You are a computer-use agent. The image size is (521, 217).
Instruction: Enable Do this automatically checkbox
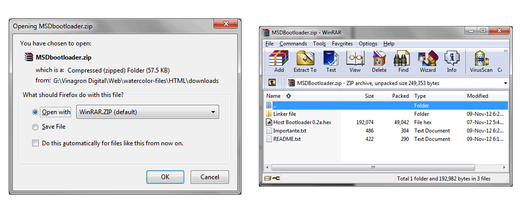35,143
